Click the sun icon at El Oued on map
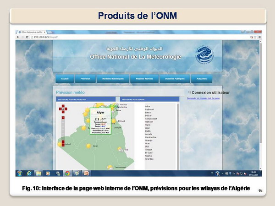The height and width of the screenshot is (206, 275). point(114,121)
